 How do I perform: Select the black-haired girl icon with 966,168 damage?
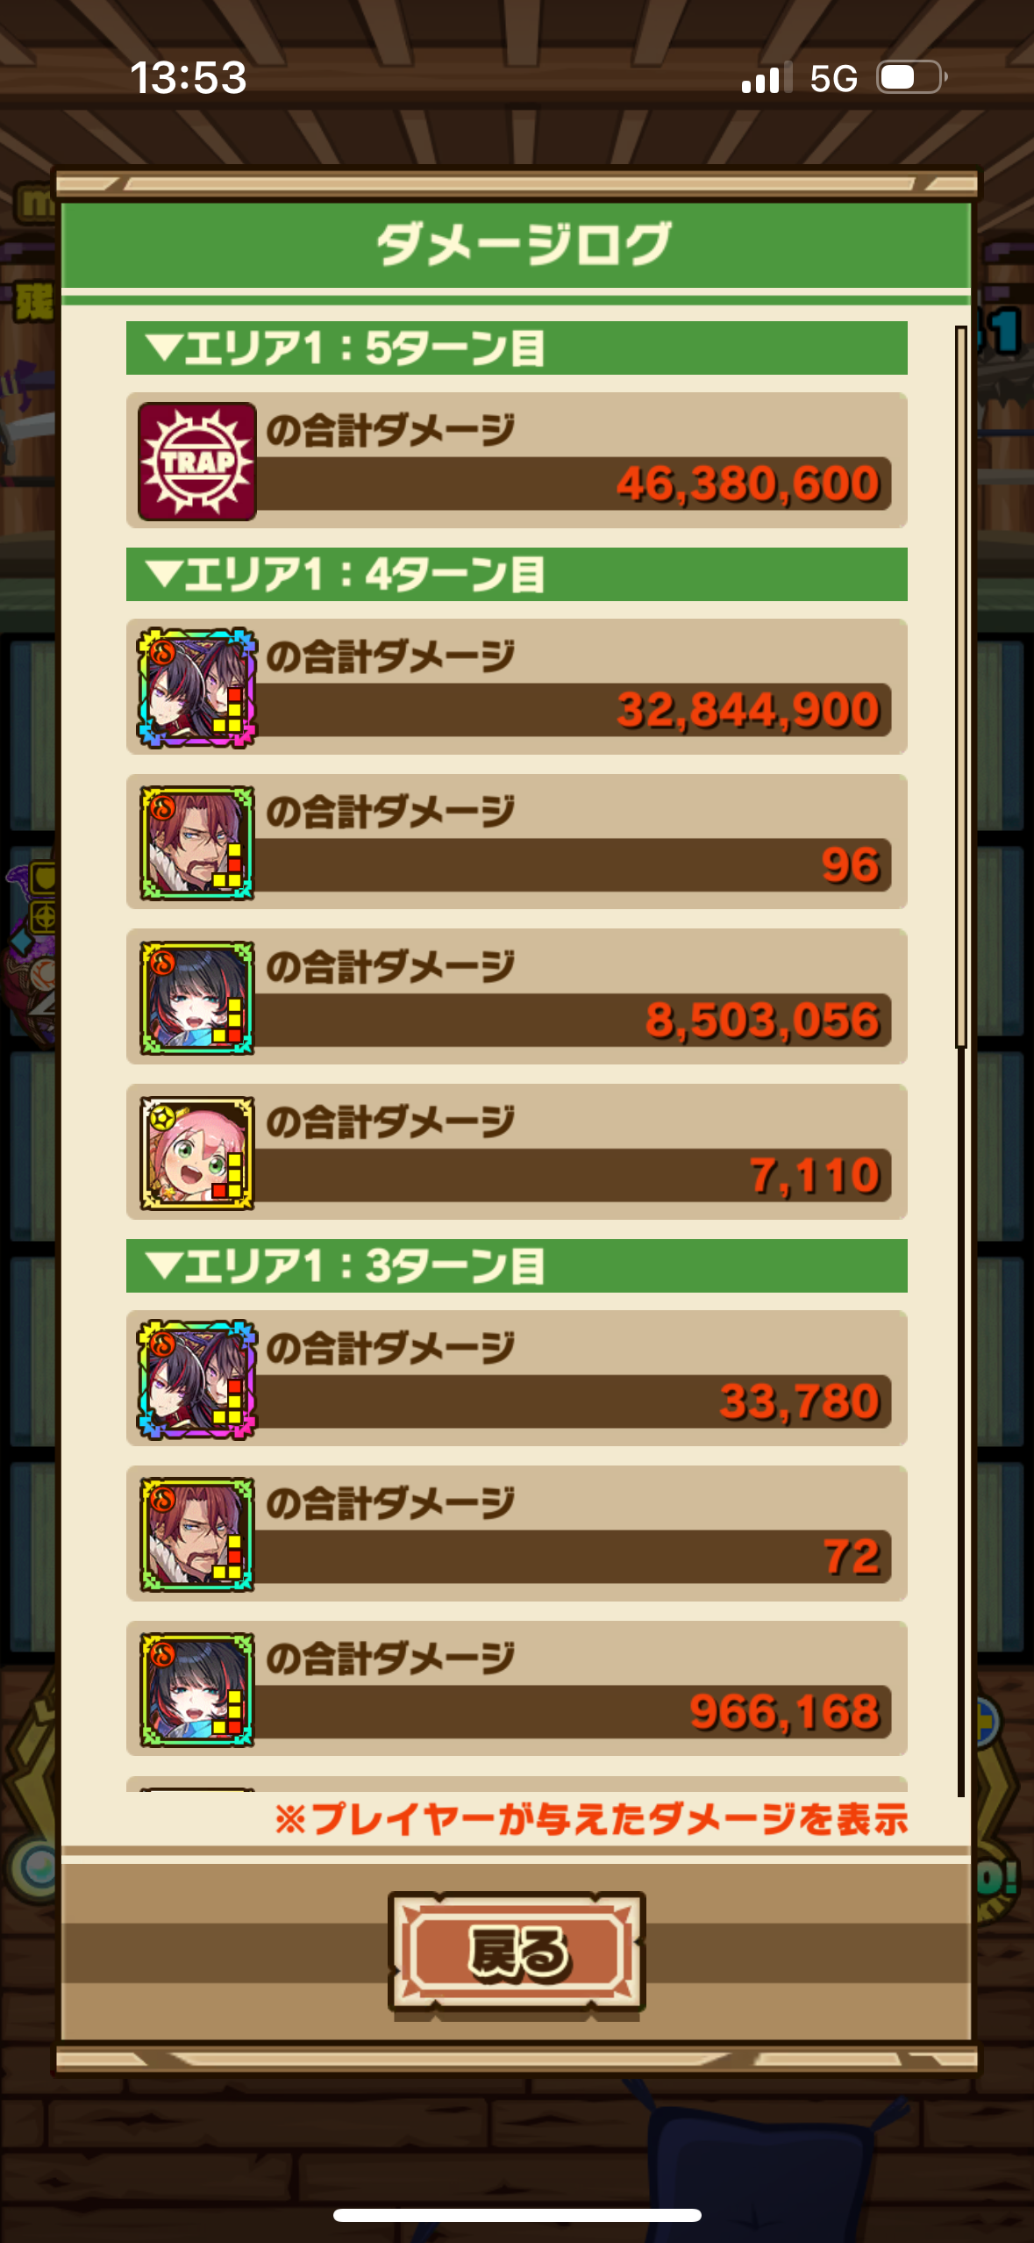197,1689
